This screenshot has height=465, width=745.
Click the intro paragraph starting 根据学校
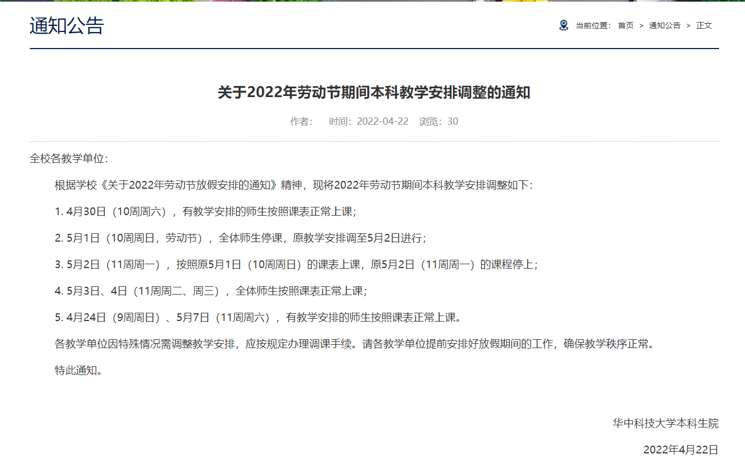click(294, 185)
